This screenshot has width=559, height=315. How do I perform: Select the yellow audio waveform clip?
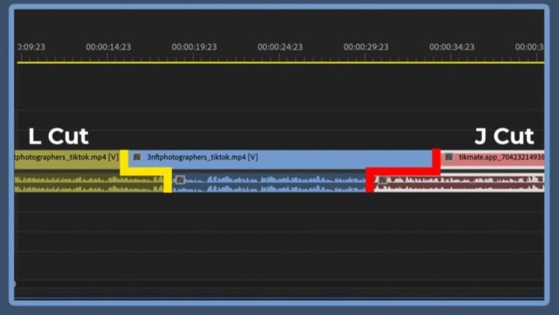[x=89, y=183]
